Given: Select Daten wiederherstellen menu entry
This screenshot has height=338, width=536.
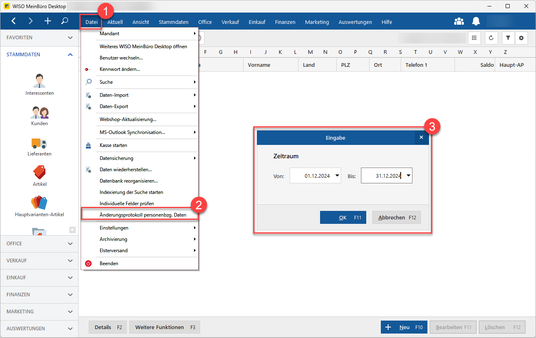Looking at the screenshot, I should tap(140, 170).
